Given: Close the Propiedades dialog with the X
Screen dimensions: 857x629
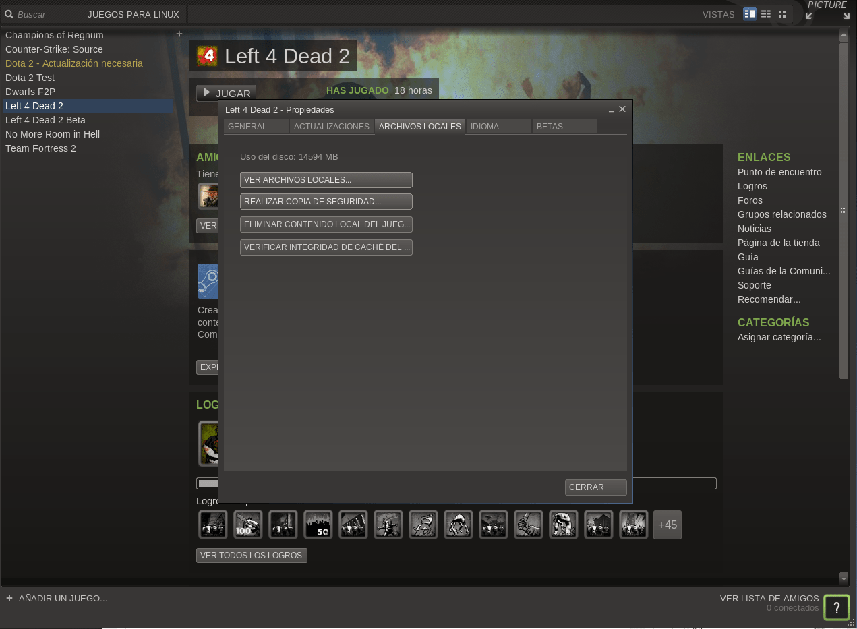Looking at the screenshot, I should click(622, 109).
